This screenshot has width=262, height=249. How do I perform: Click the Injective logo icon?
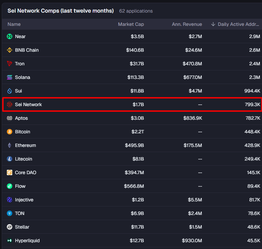tap(10, 200)
